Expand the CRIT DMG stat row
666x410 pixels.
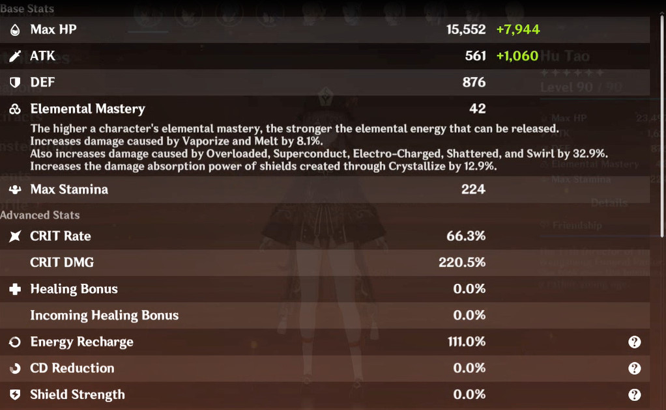(x=325, y=262)
